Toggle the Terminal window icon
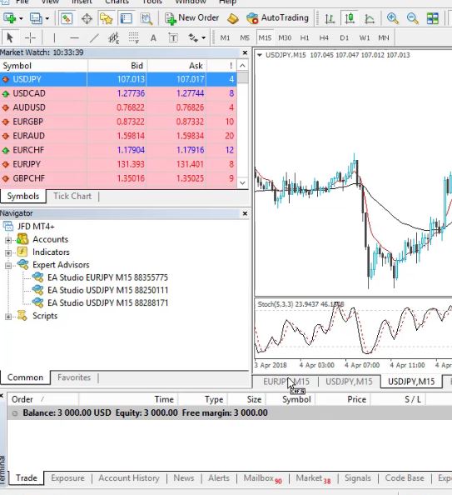 pyautogui.click(x=126, y=18)
